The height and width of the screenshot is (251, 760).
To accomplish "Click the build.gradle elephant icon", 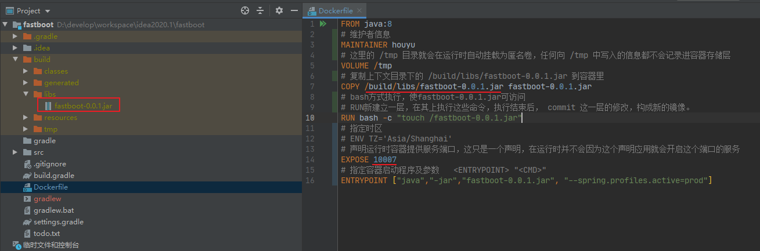I will pyautogui.click(x=27, y=176).
